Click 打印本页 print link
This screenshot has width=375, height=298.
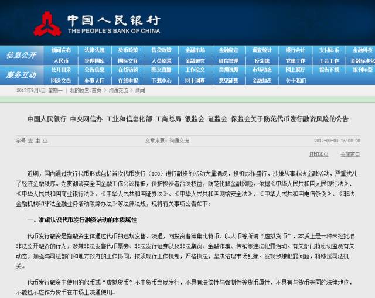(x=319, y=154)
